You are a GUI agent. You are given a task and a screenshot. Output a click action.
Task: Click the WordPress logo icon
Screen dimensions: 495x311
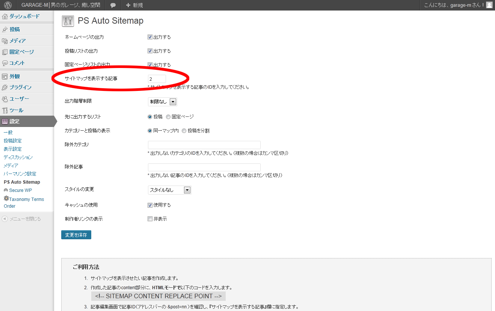point(8,5)
